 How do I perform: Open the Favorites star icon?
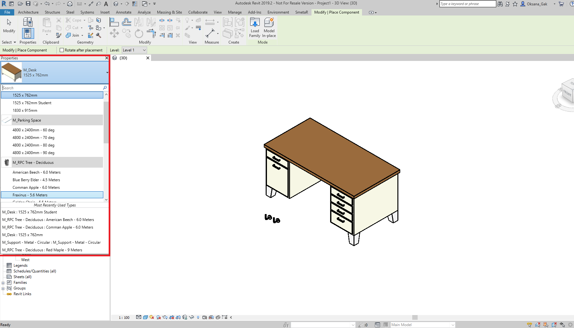pyautogui.click(x=515, y=4)
